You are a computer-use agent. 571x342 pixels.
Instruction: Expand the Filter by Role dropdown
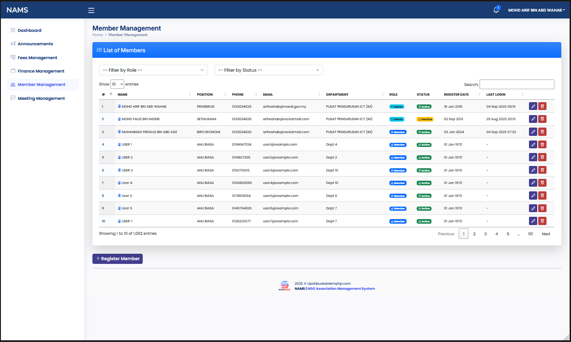point(153,70)
